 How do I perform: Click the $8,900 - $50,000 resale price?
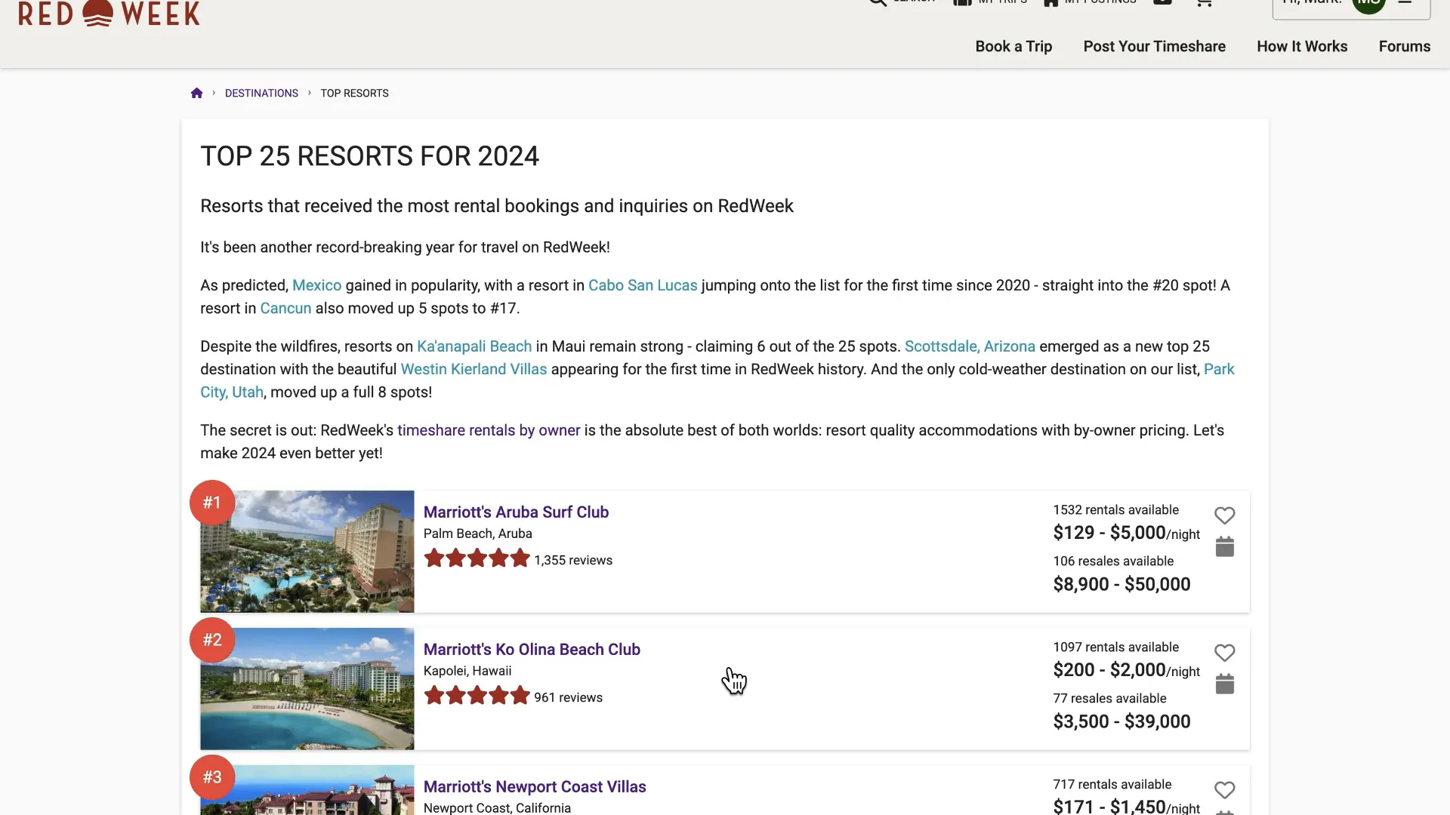coord(1121,584)
